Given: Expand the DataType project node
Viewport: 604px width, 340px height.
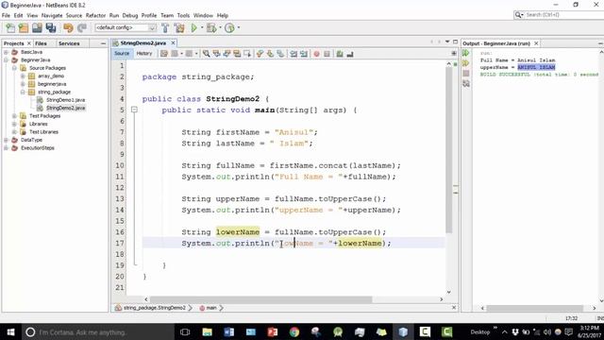Looking at the screenshot, I should (x=7, y=140).
